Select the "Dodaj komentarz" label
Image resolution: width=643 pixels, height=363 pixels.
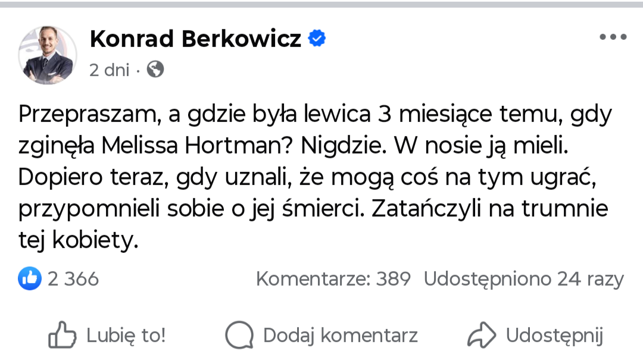pyautogui.click(x=340, y=336)
